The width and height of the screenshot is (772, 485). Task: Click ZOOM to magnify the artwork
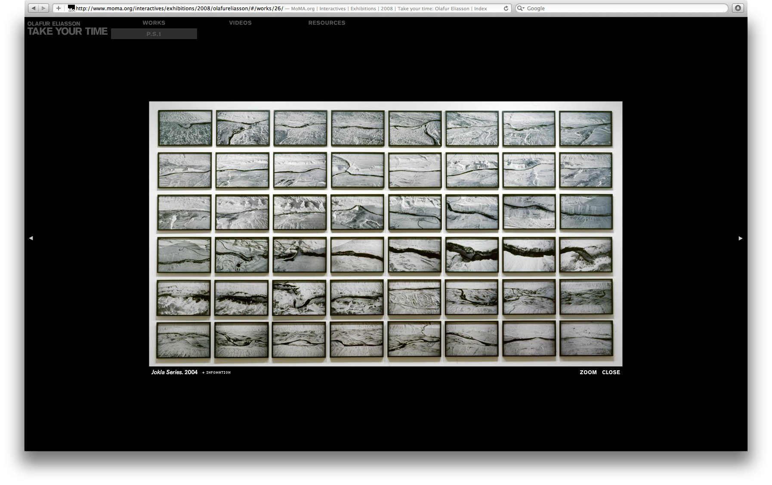(x=588, y=372)
